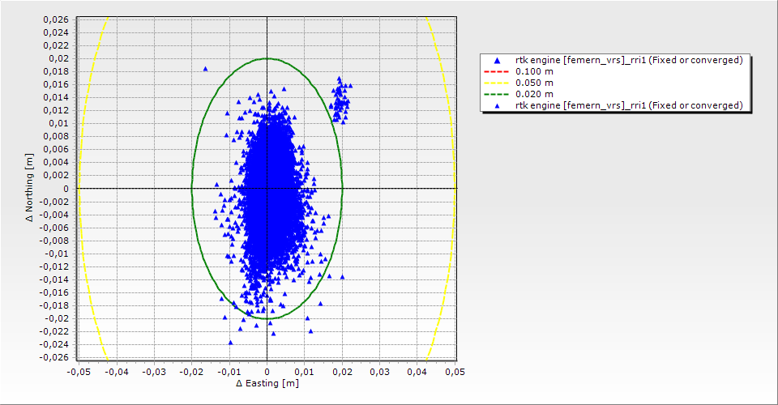Click the yellow dashed line swatch for 0.050 m
The width and height of the screenshot is (778, 405).
[x=497, y=83]
